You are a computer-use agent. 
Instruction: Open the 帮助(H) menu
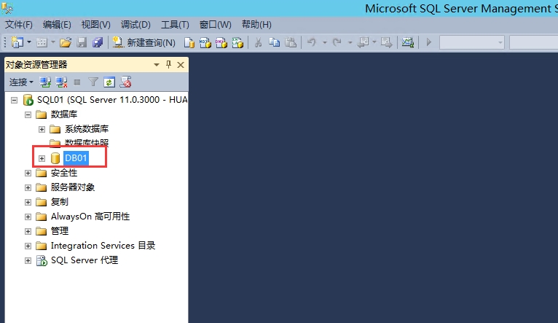pos(256,25)
